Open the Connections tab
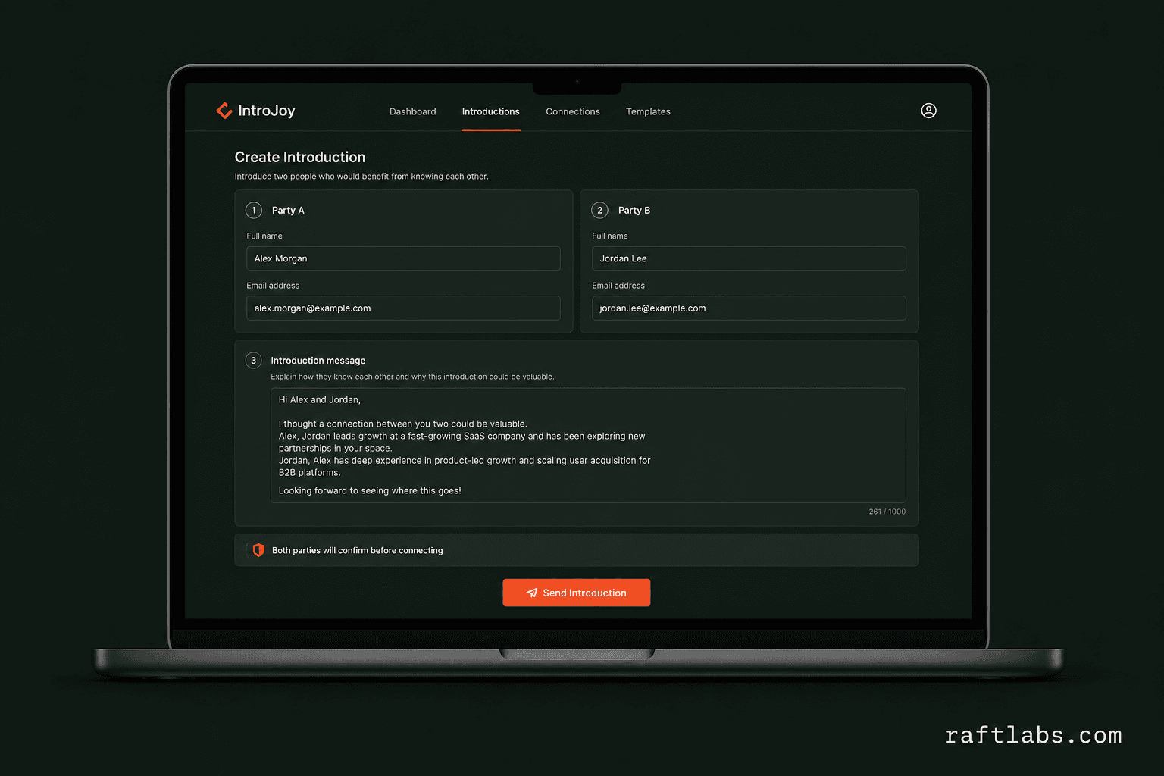The width and height of the screenshot is (1164, 776). [573, 111]
